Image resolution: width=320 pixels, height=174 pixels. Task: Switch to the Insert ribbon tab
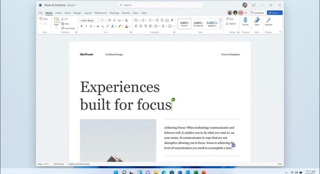(x=58, y=13)
